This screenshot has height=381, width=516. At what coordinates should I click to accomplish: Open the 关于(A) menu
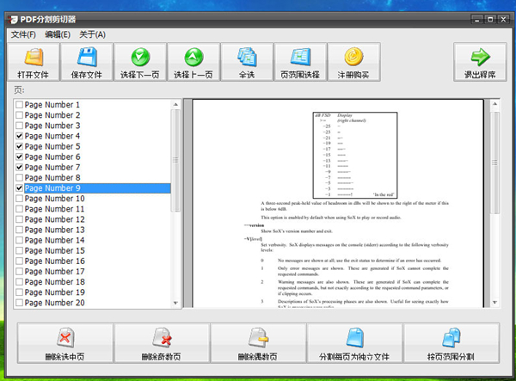(92, 34)
